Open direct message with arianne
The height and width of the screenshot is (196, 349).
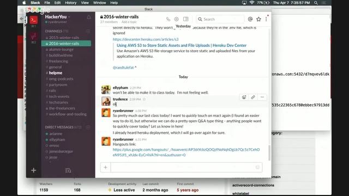pos(56,134)
